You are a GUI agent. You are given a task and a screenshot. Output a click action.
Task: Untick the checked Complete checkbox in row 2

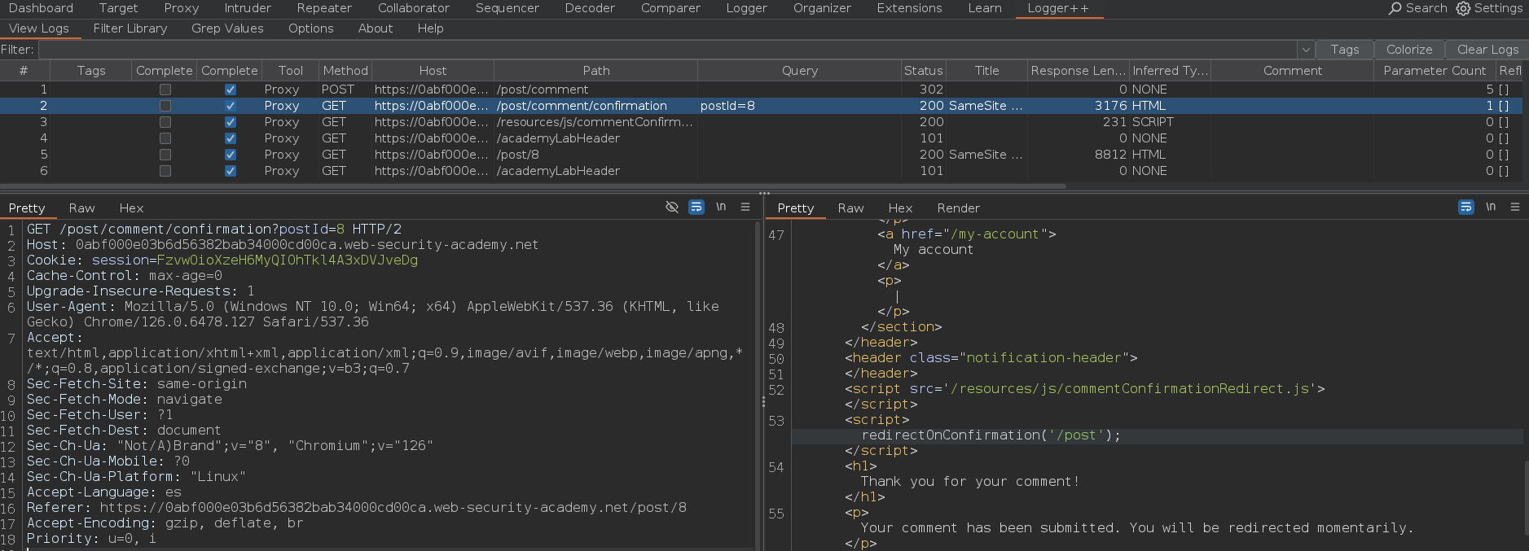(x=231, y=106)
